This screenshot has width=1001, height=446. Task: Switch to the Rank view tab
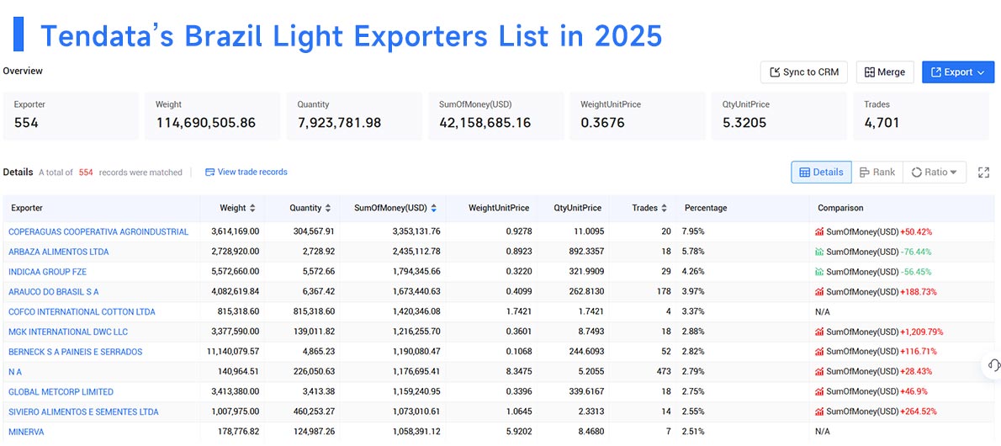tap(877, 172)
